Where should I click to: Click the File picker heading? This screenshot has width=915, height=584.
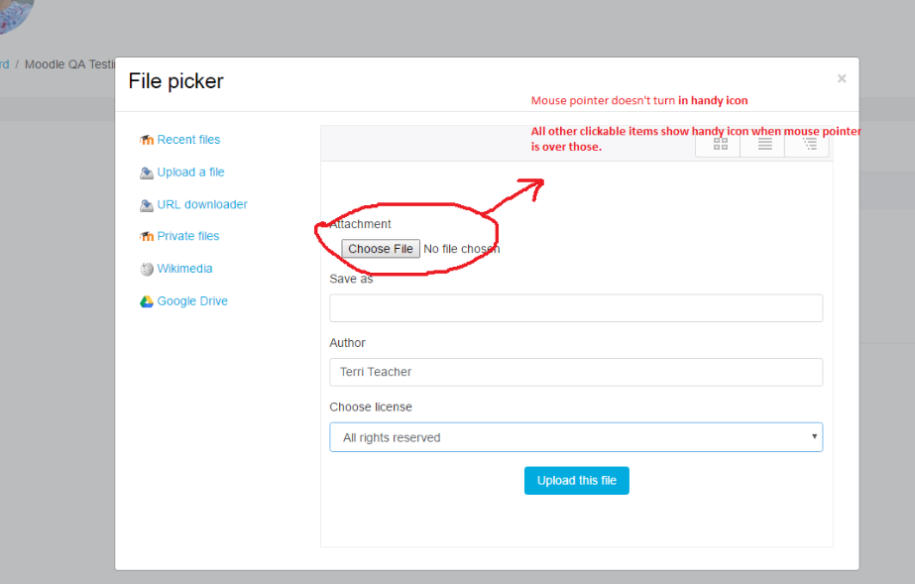point(175,81)
